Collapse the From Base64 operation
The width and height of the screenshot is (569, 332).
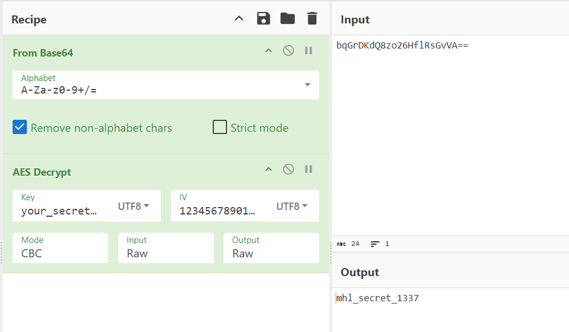pyautogui.click(x=268, y=51)
